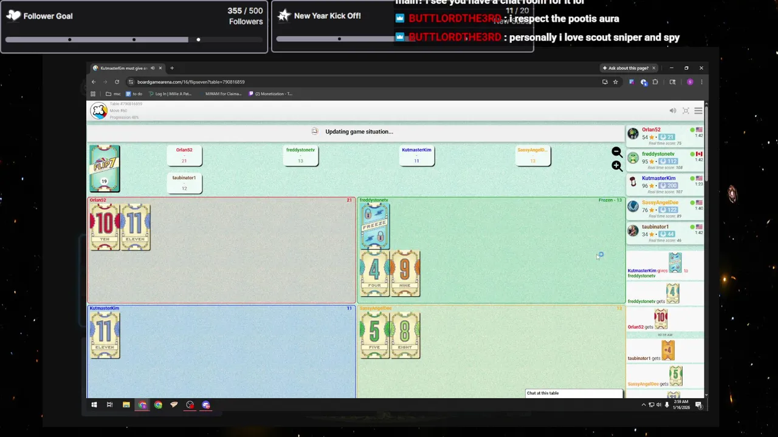Open SassyAngelDee profile in player panel
The width and height of the screenshot is (778, 437).
[x=659, y=202]
